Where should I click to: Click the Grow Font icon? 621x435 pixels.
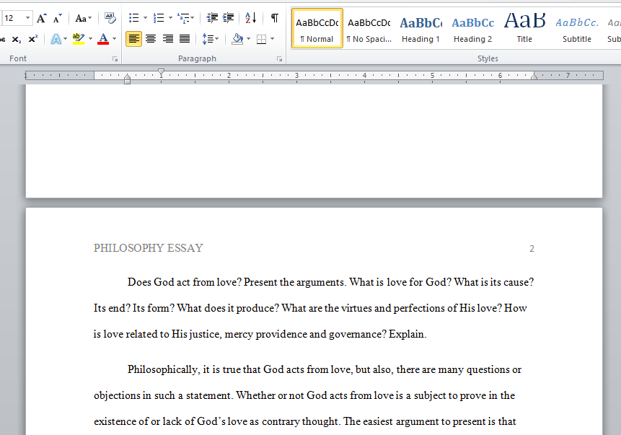point(42,18)
